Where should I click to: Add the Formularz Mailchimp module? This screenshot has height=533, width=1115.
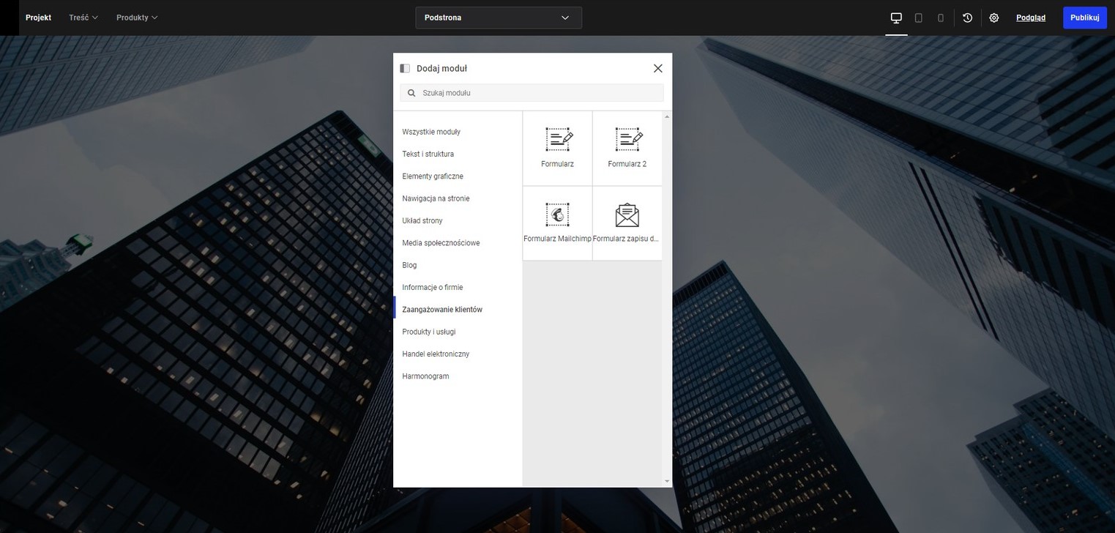coord(557,223)
